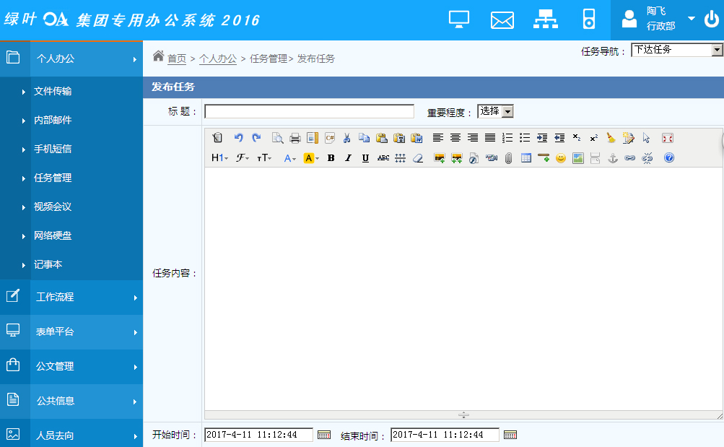This screenshot has height=447, width=724.
Task: Expand the 公文管理 sidebar menu
Action: (71, 367)
